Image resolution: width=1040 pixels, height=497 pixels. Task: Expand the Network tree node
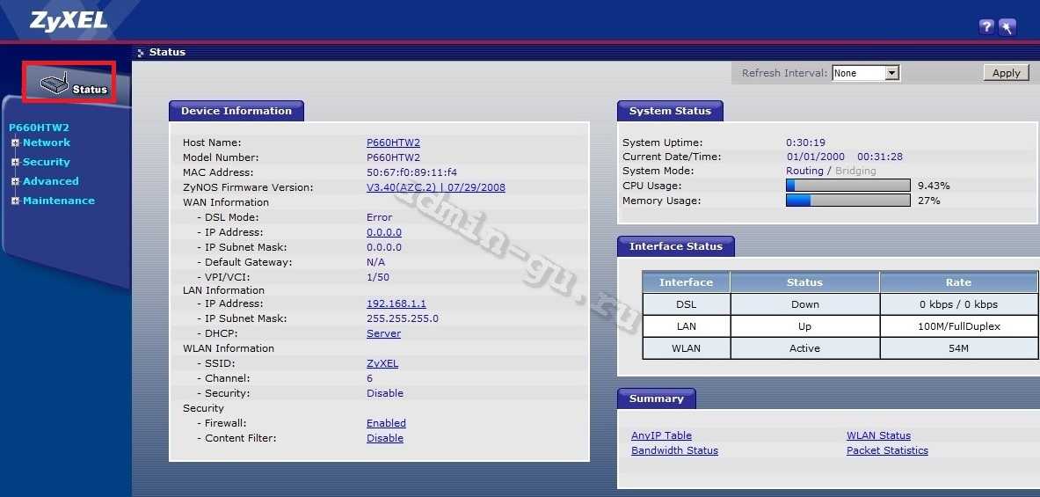point(15,143)
